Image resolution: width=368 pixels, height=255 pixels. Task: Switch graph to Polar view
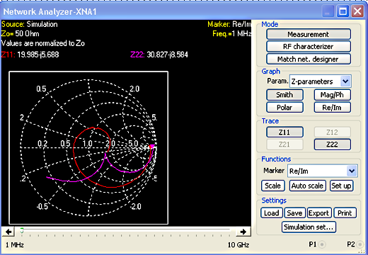pyautogui.click(x=284, y=108)
